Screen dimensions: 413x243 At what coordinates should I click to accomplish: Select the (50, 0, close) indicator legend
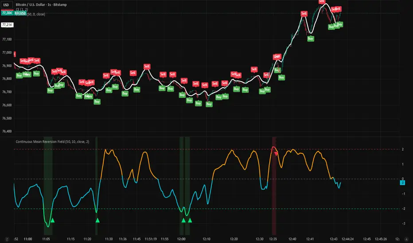click(36, 14)
